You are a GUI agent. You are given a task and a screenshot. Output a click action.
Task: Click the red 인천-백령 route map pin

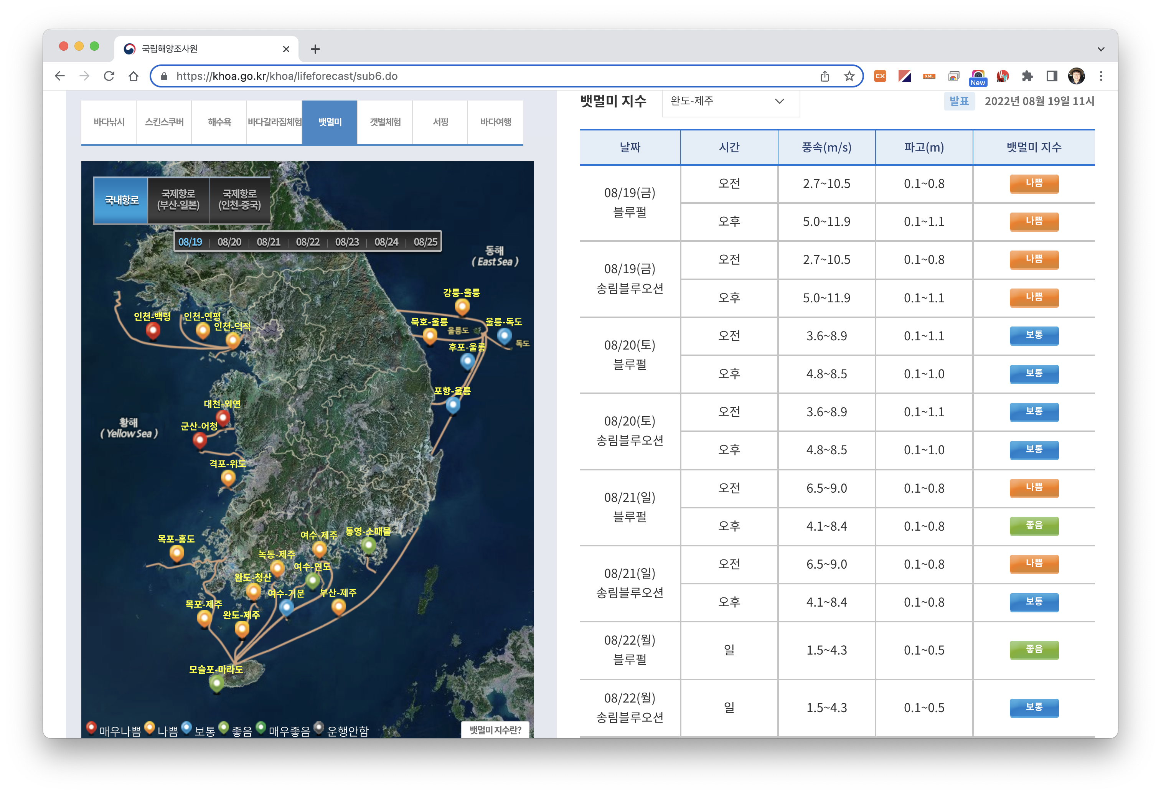[x=153, y=330]
